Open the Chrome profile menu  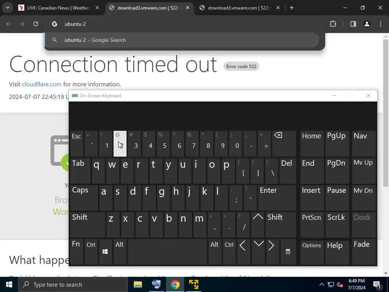pos(367,24)
